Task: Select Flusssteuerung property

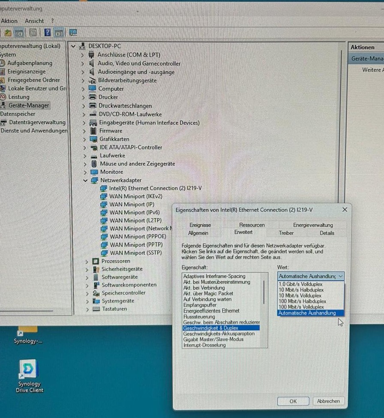Action: pos(221,317)
